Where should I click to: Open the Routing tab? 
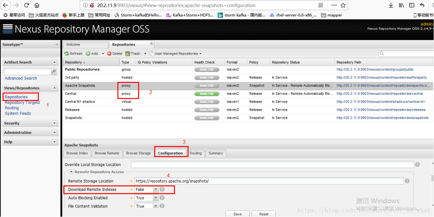(x=196, y=153)
